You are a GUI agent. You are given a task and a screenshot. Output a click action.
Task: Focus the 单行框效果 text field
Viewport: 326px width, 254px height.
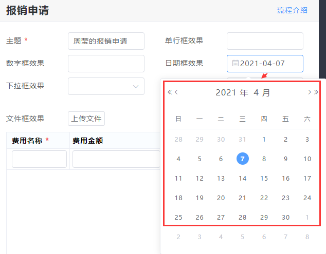point(265,41)
